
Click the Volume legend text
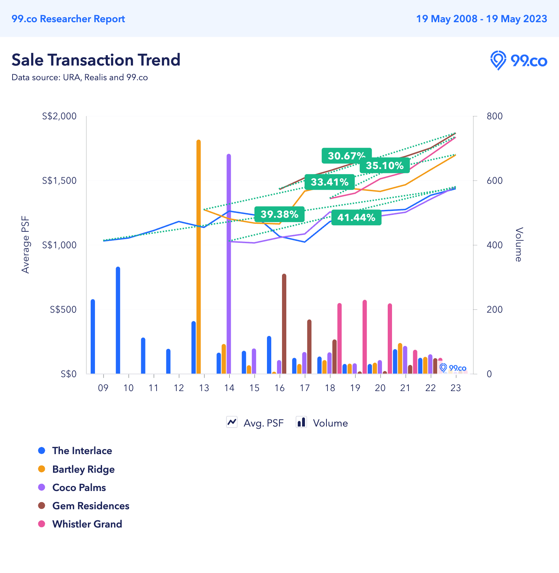point(330,423)
